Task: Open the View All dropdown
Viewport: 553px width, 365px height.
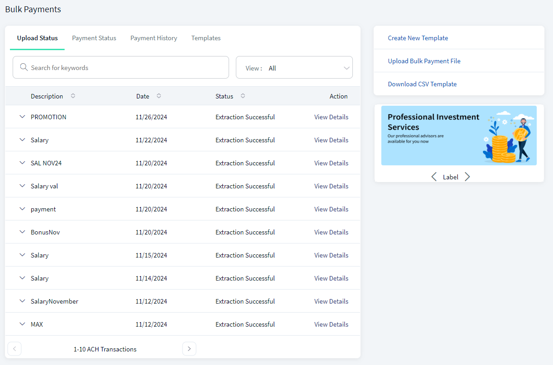Action: (x=294, y=67)
